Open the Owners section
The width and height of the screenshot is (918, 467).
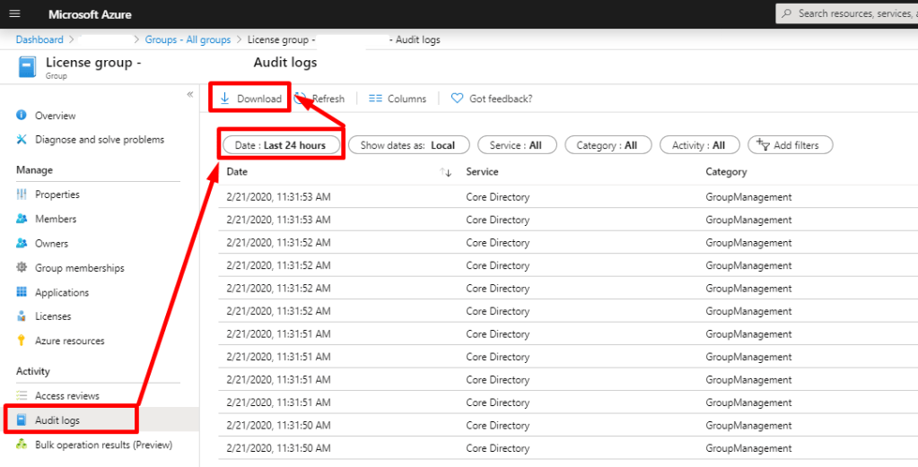(x=51, y=244)
